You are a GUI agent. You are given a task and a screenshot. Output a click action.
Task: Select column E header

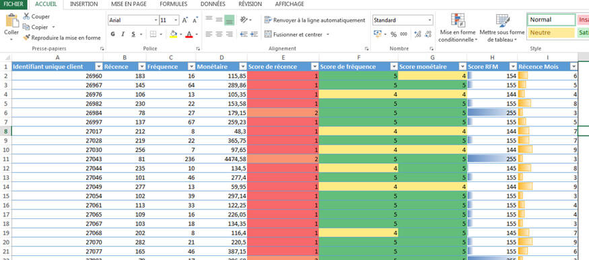[x=283, y=57]
